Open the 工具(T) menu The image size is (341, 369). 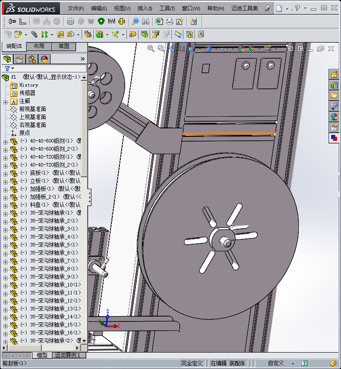167,8
